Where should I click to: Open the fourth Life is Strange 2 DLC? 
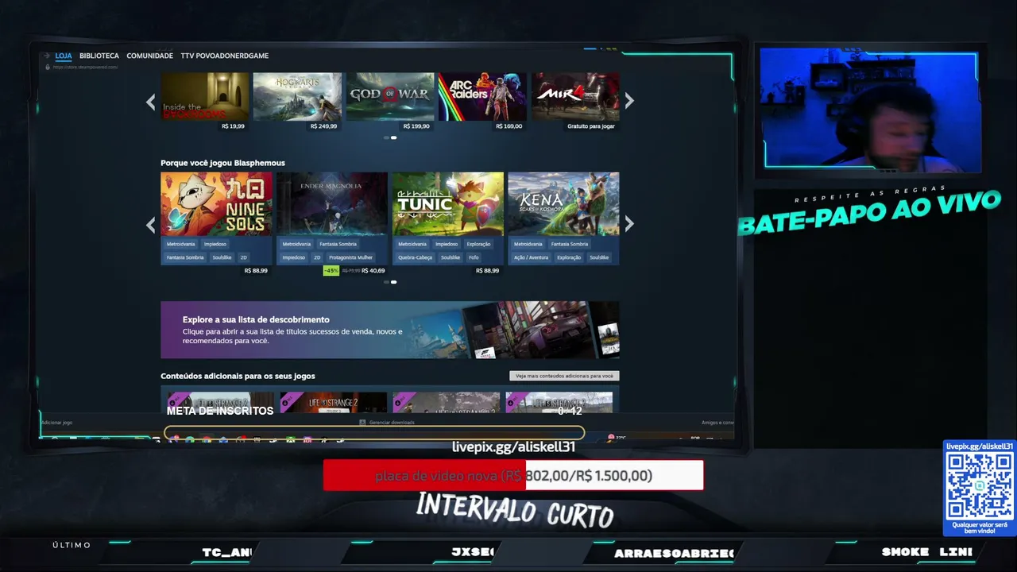coord(559,403)
